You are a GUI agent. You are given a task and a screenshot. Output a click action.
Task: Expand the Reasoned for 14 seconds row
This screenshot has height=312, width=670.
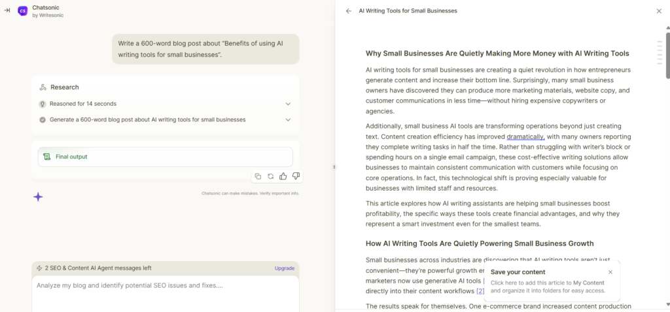coord(166,104)
